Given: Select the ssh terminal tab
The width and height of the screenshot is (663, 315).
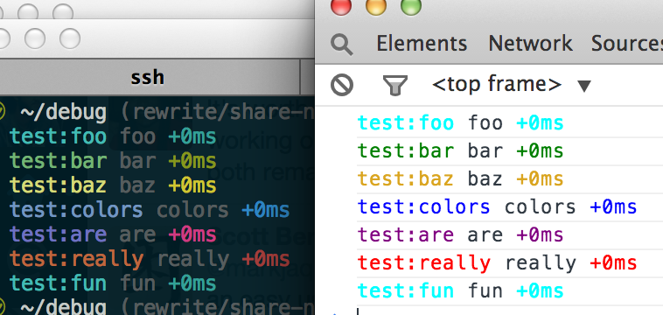Looking at the screenshot, I should click(x=147, y=78).
